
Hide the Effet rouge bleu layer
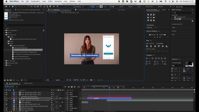pyautogui.click(x=5, y=102)
